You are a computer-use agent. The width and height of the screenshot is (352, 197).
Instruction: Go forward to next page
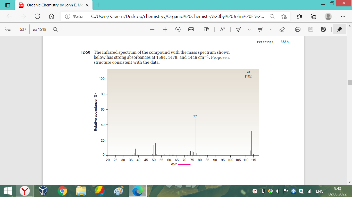(23, 16)
